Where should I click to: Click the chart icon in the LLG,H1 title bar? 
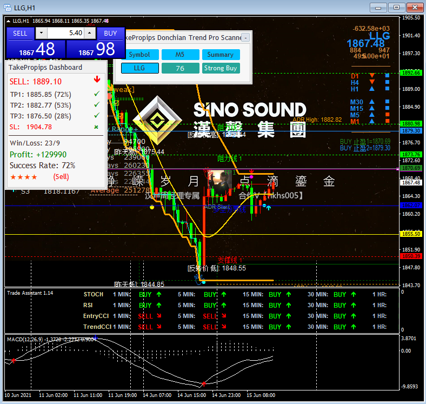pos(7,8)
